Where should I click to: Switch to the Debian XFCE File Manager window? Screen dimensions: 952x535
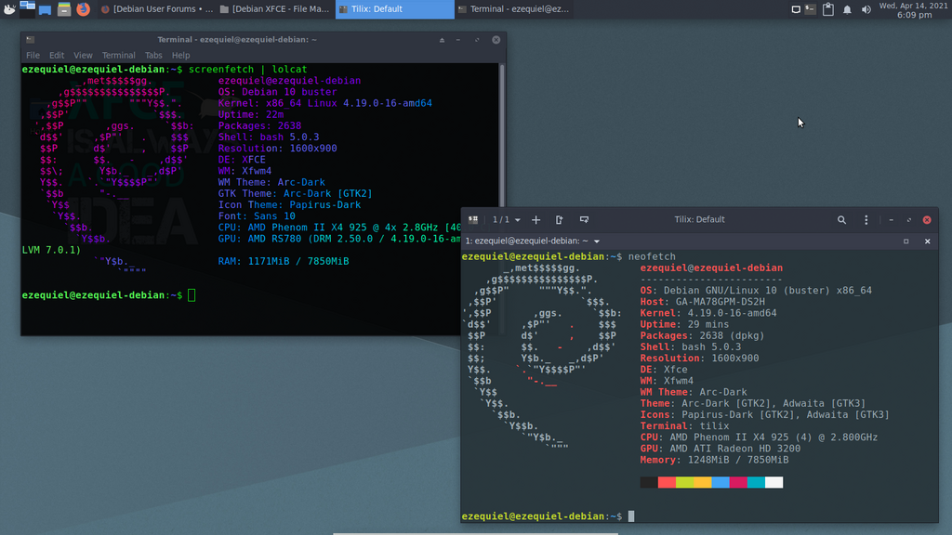coord(275,9)
